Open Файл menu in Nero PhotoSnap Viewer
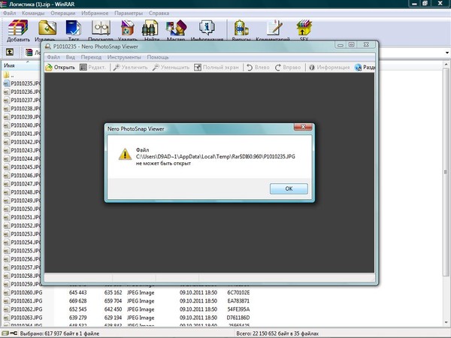 tap(53, 57)
